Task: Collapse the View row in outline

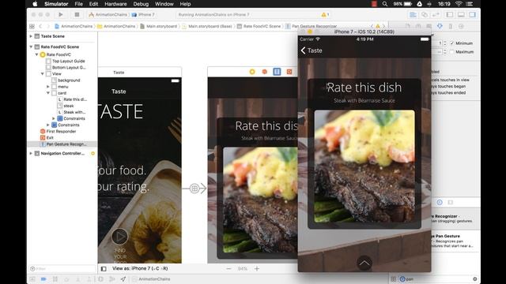Action: click(43, 73)
